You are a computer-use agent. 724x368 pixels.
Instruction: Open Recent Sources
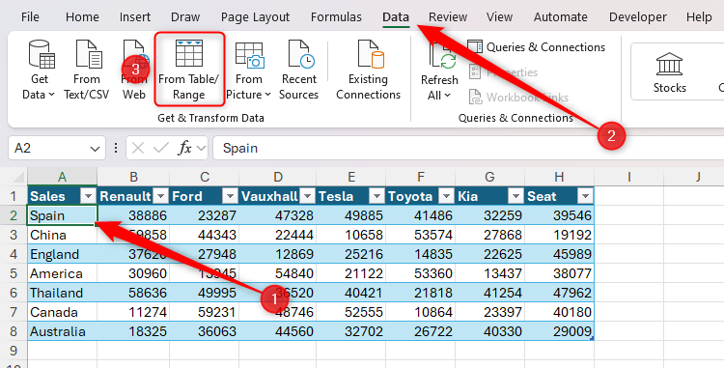coord(298,71)
